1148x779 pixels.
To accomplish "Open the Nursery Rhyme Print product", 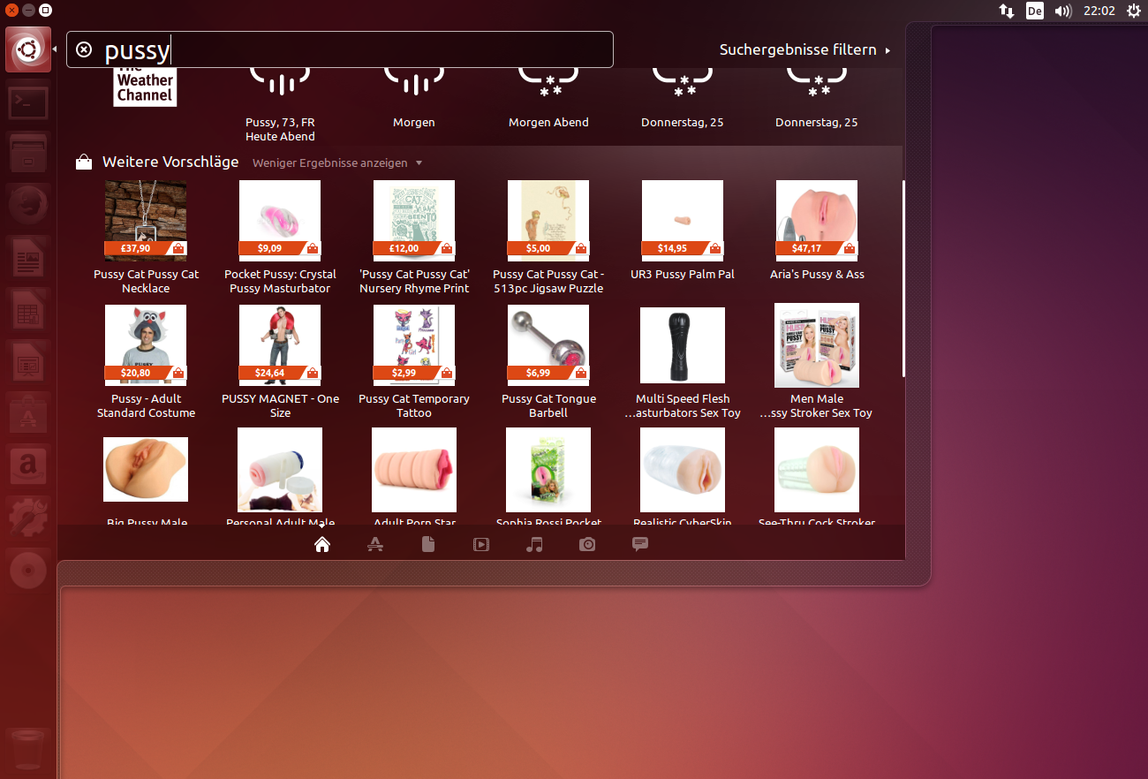I will tap(414, 238).
